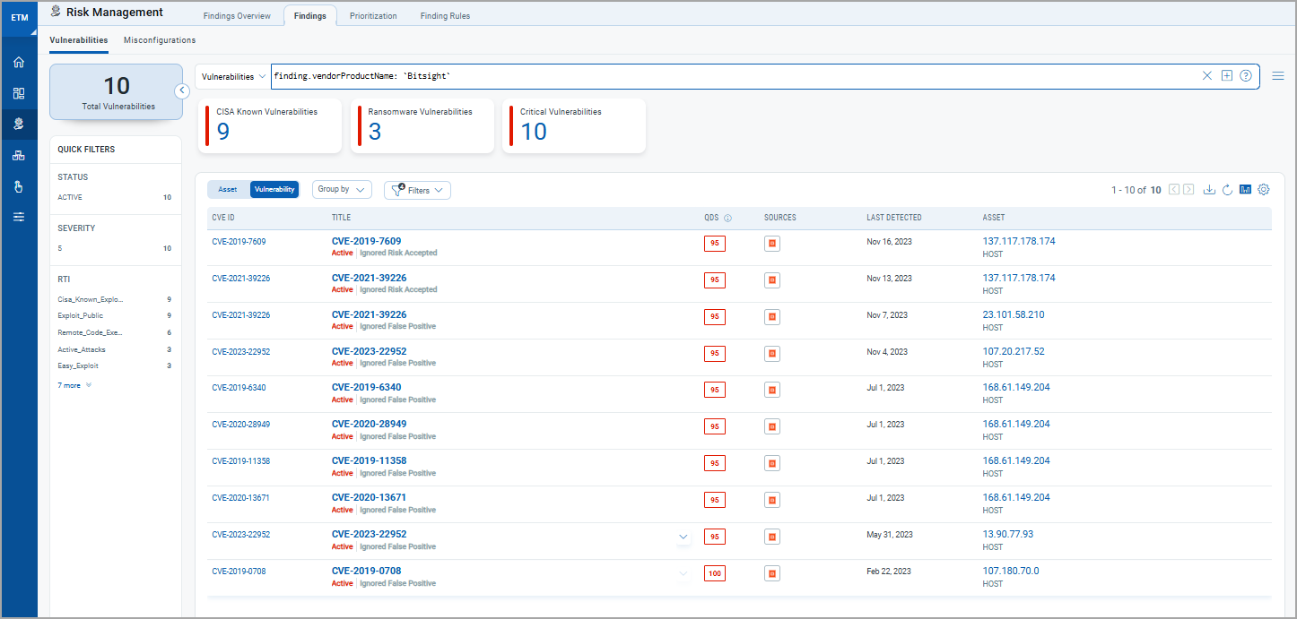Open the Misconfigurations sub-tab
1297x619 pixels.
(160, 40)
